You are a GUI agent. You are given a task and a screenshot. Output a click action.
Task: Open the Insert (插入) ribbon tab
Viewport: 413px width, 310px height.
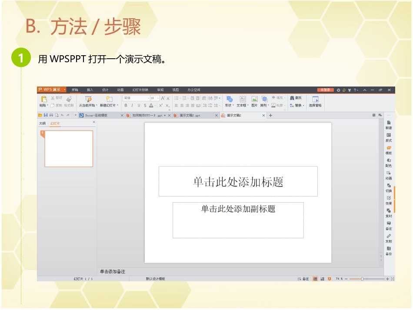tap(90, 90)
